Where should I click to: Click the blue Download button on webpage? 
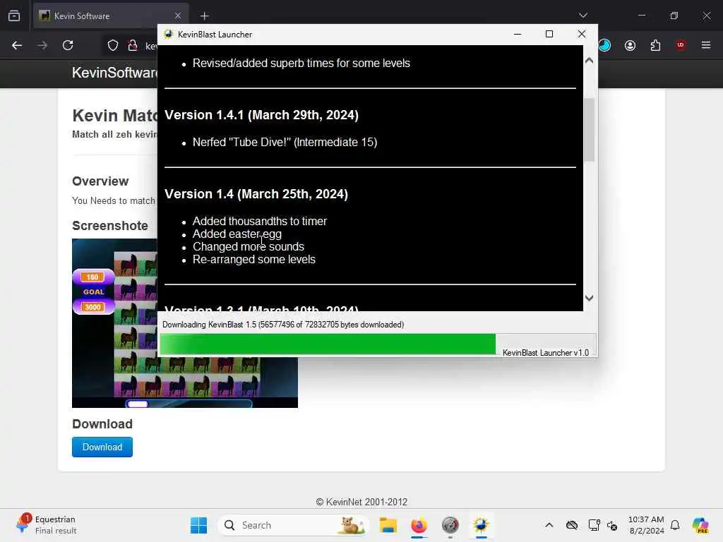(x=102, y=447)
